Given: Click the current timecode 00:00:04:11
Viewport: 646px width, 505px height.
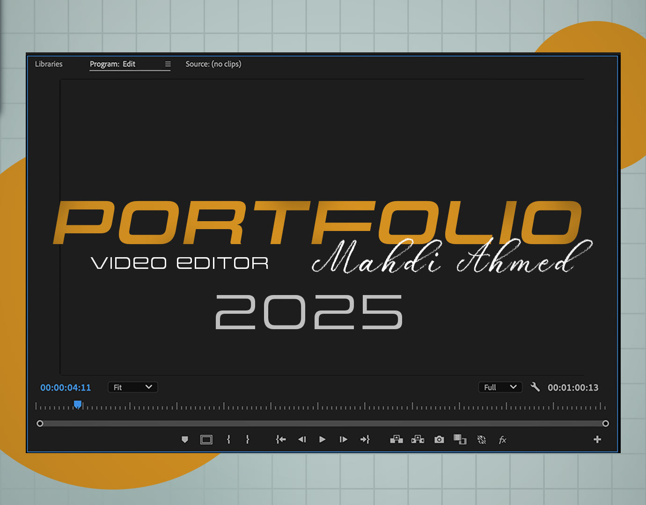Looking at the screenshot, I should 66,388.
